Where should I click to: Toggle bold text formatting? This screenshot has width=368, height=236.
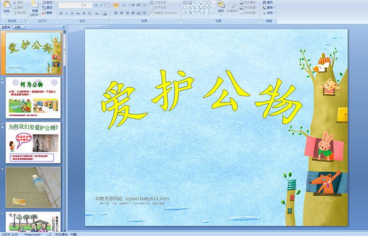click(60, 13)
